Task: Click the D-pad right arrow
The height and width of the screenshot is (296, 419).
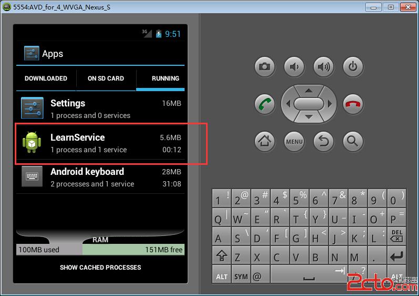Action: (x=330, y=104)
